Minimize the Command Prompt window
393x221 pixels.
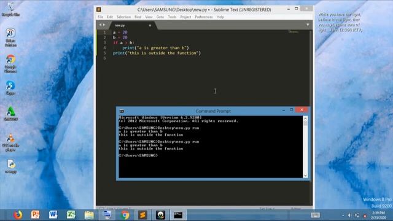(284, 110)
